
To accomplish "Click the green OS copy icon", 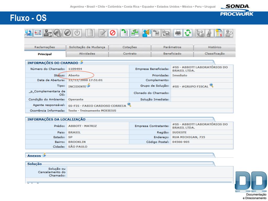I will [x=135, y=33].
